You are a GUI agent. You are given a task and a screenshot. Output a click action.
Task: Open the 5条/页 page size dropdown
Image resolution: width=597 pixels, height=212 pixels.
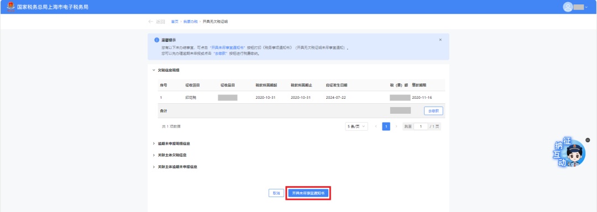(x=357, y=126)
